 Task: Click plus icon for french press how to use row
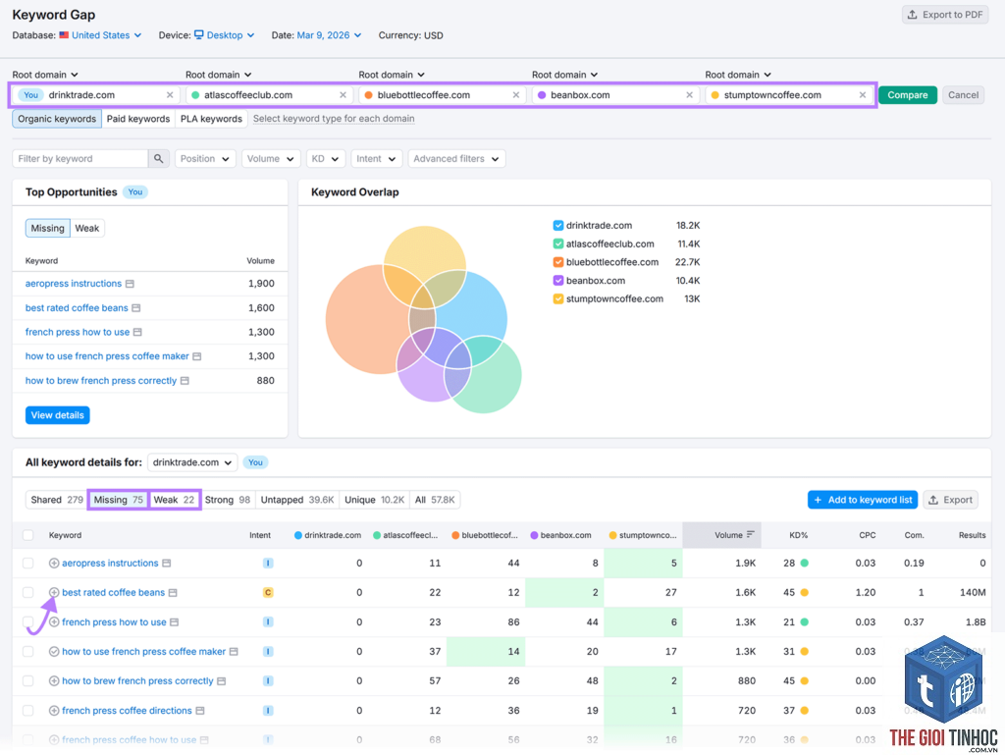coord(54,622)
